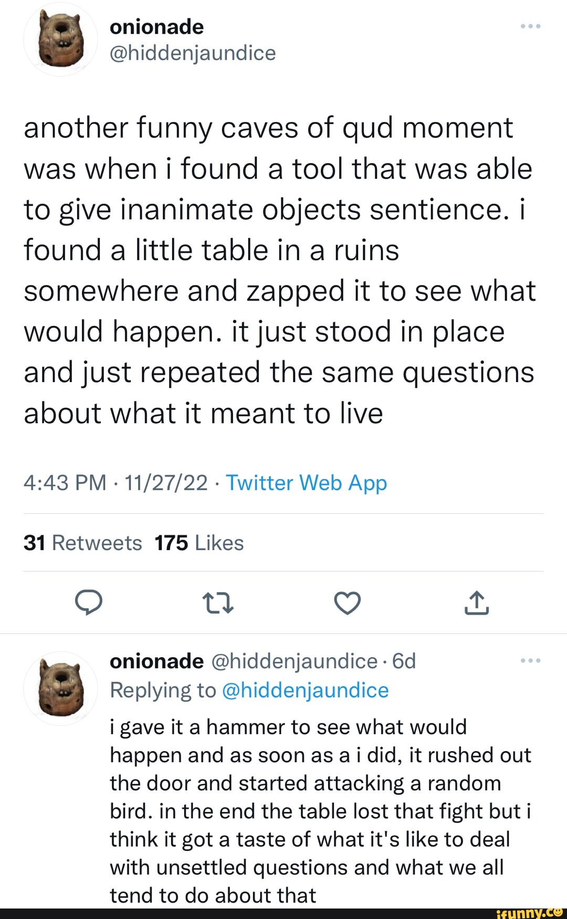Screen dimensions: 567x919
Task: View the 31 Retweets list
Action: [x=83, y=543]
